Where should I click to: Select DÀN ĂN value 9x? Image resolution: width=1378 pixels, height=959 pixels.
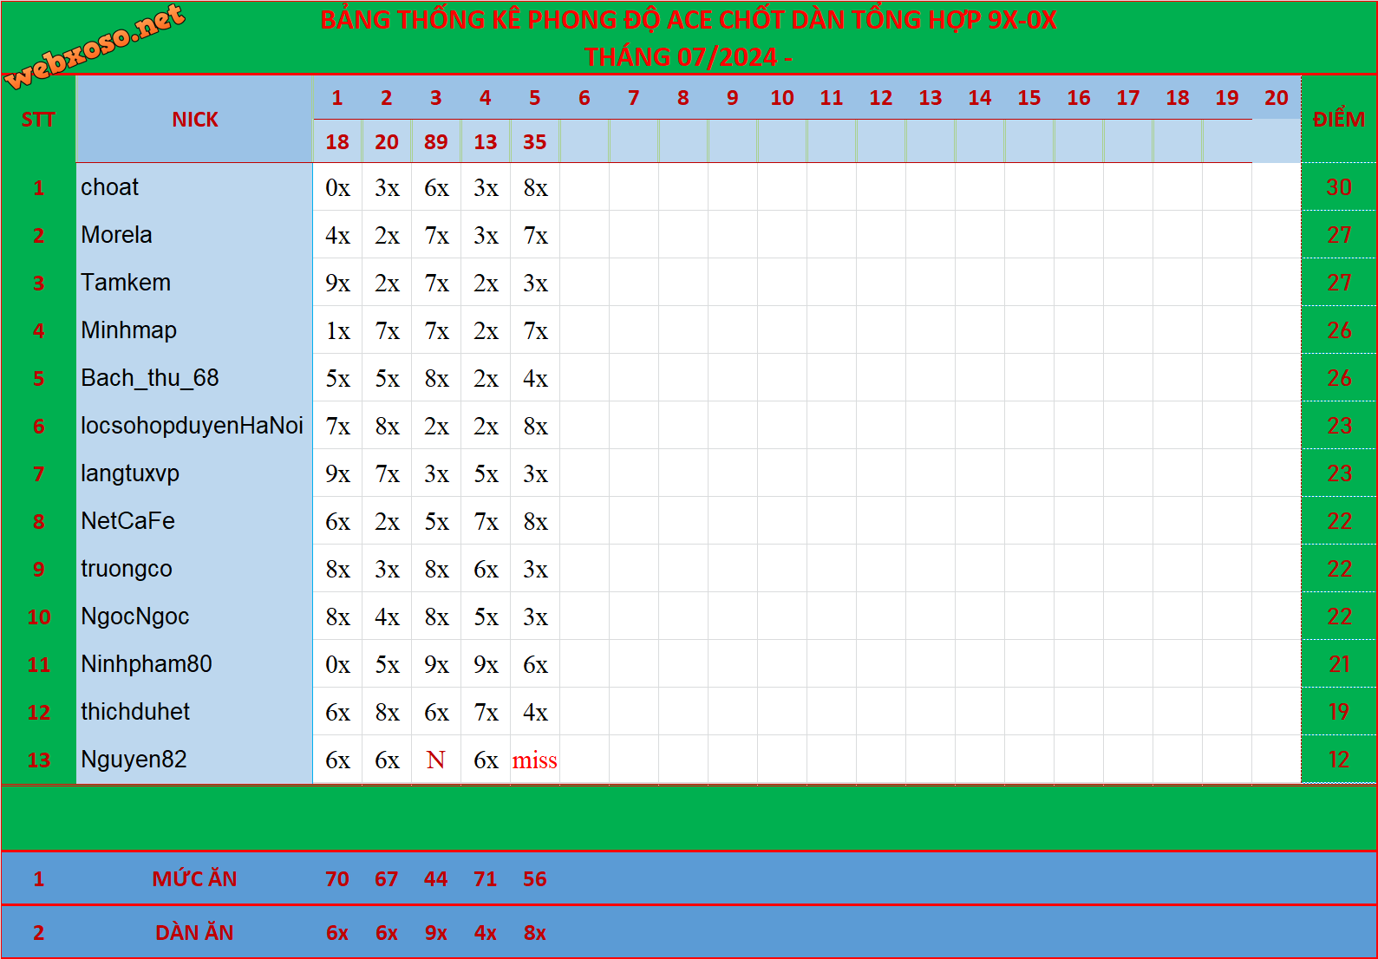tap(436, 933)
